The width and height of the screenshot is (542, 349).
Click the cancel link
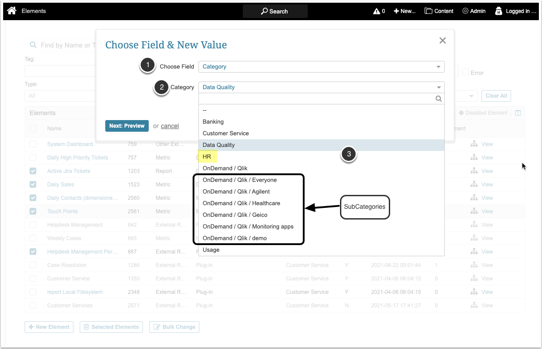coord(170,126)
